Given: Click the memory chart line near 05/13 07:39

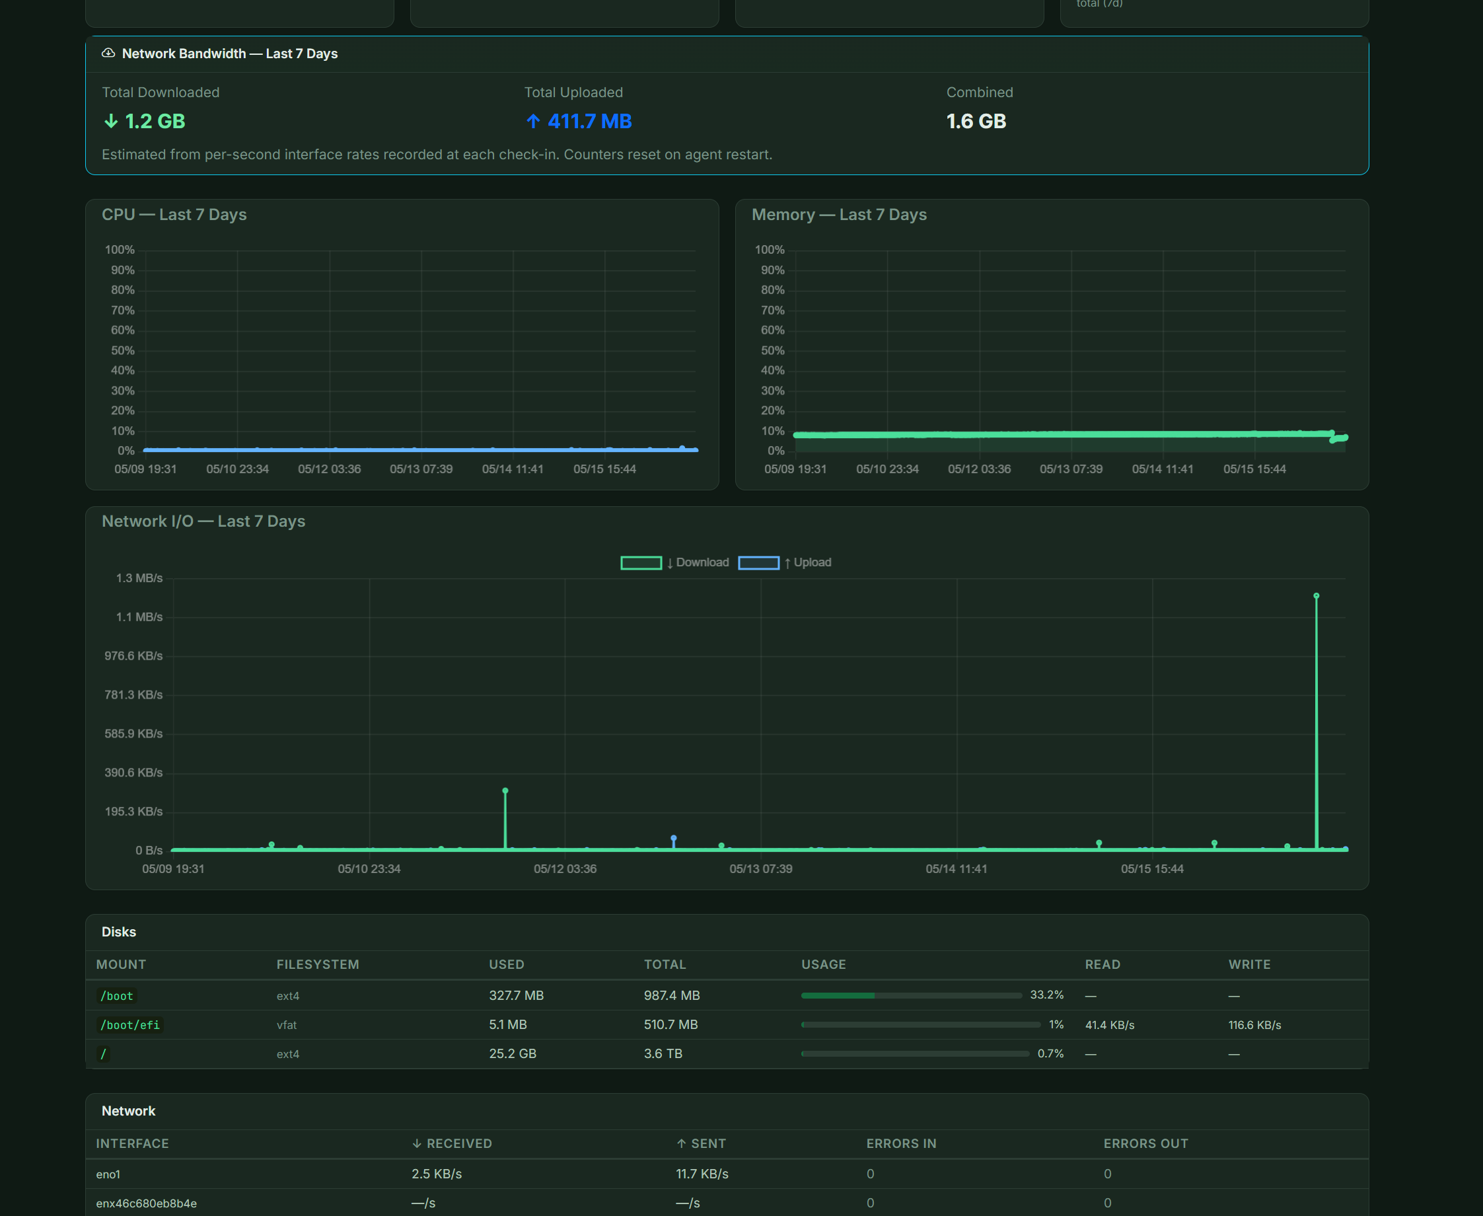Looking at the screenshot, I should [x=1071, y=434].
